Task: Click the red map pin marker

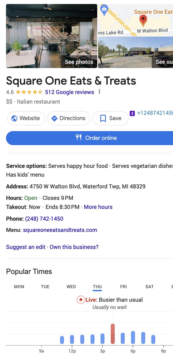Action: [x=143, y=20]
